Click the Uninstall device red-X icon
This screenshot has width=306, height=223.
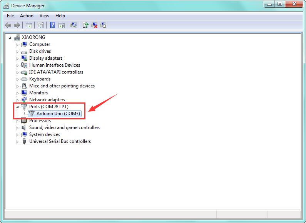(94, 25)
